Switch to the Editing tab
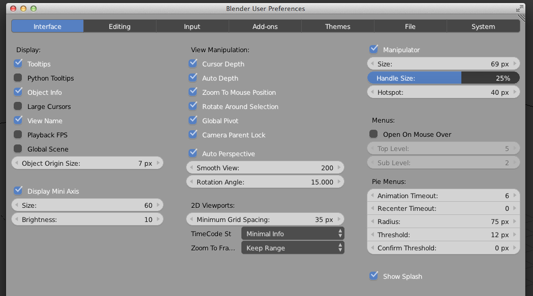 click(119, 26)
